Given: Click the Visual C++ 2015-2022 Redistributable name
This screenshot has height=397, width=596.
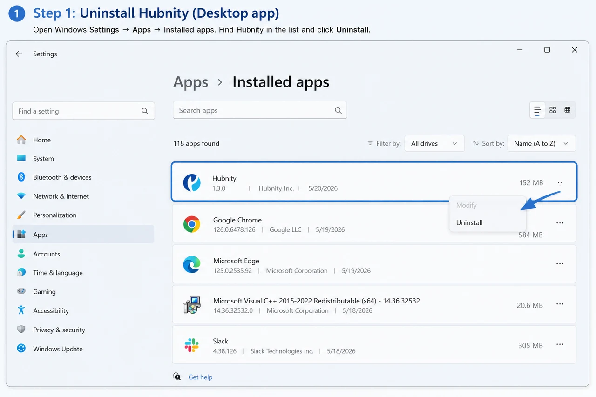Looking at the screenshot, I should tap(317, 301).
